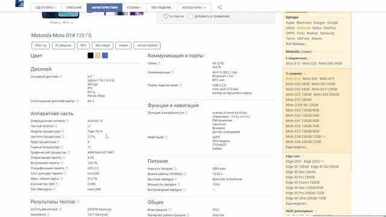Check the 'добавить в сравнение' checkbox
This screenshot has width=386, height=217.
pos(191,16)
